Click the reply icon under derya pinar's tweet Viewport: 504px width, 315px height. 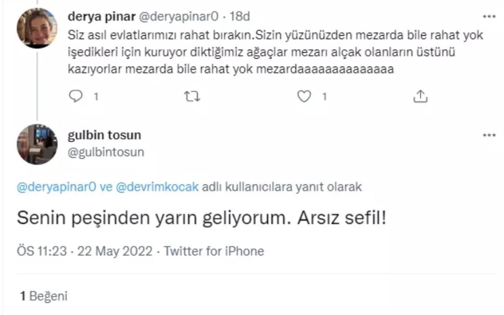click(x=76, y=97)
